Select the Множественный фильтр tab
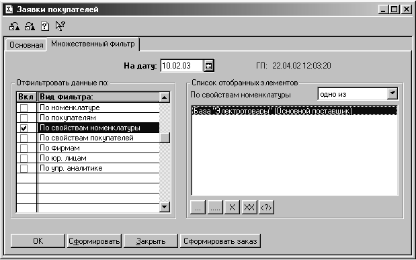Viewport: 416px width, 260px height. pyautogui.click(x=93, y=44)
